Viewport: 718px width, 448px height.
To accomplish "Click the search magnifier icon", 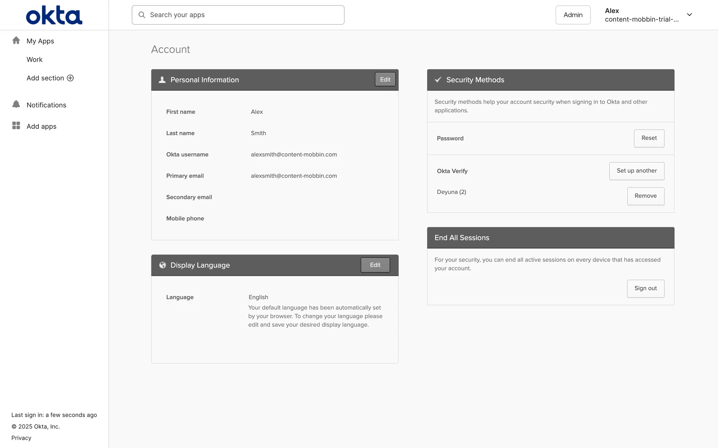I will pos(142,15).
